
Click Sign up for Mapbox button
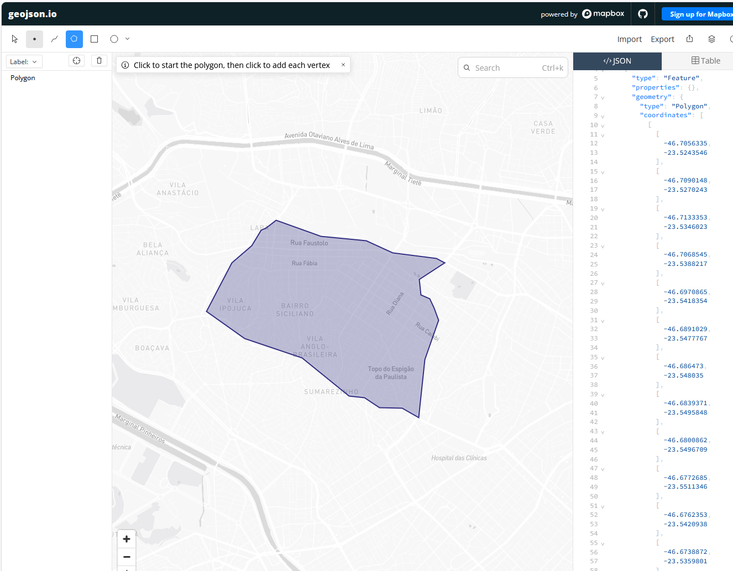tap(698, 14)
